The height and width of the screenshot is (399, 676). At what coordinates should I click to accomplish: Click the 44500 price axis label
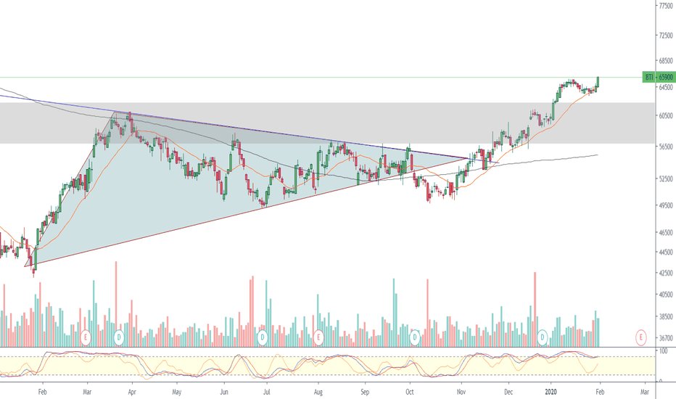coord(666,252)
